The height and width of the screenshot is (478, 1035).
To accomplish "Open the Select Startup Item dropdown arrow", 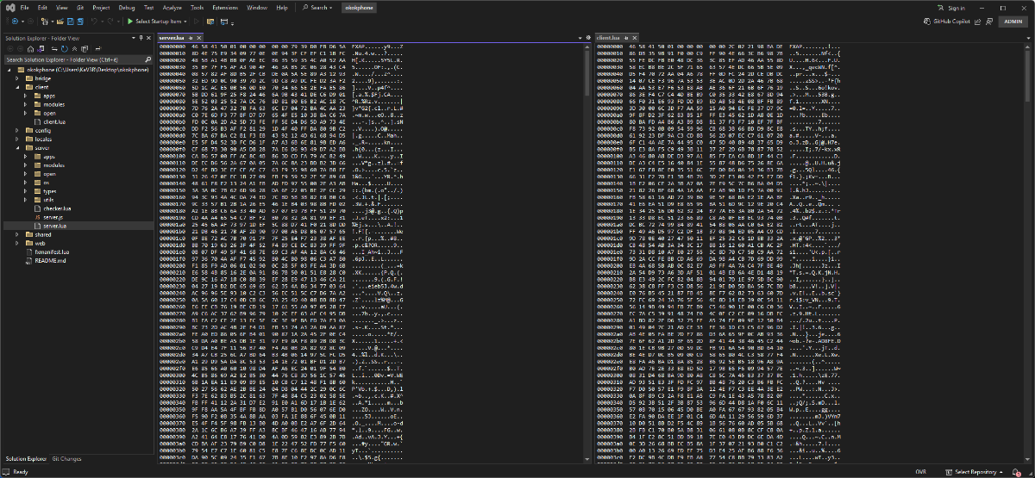I will tap(186, 21).
